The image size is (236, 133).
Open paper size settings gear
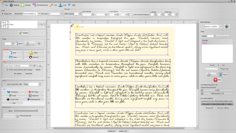click(34, 66)
